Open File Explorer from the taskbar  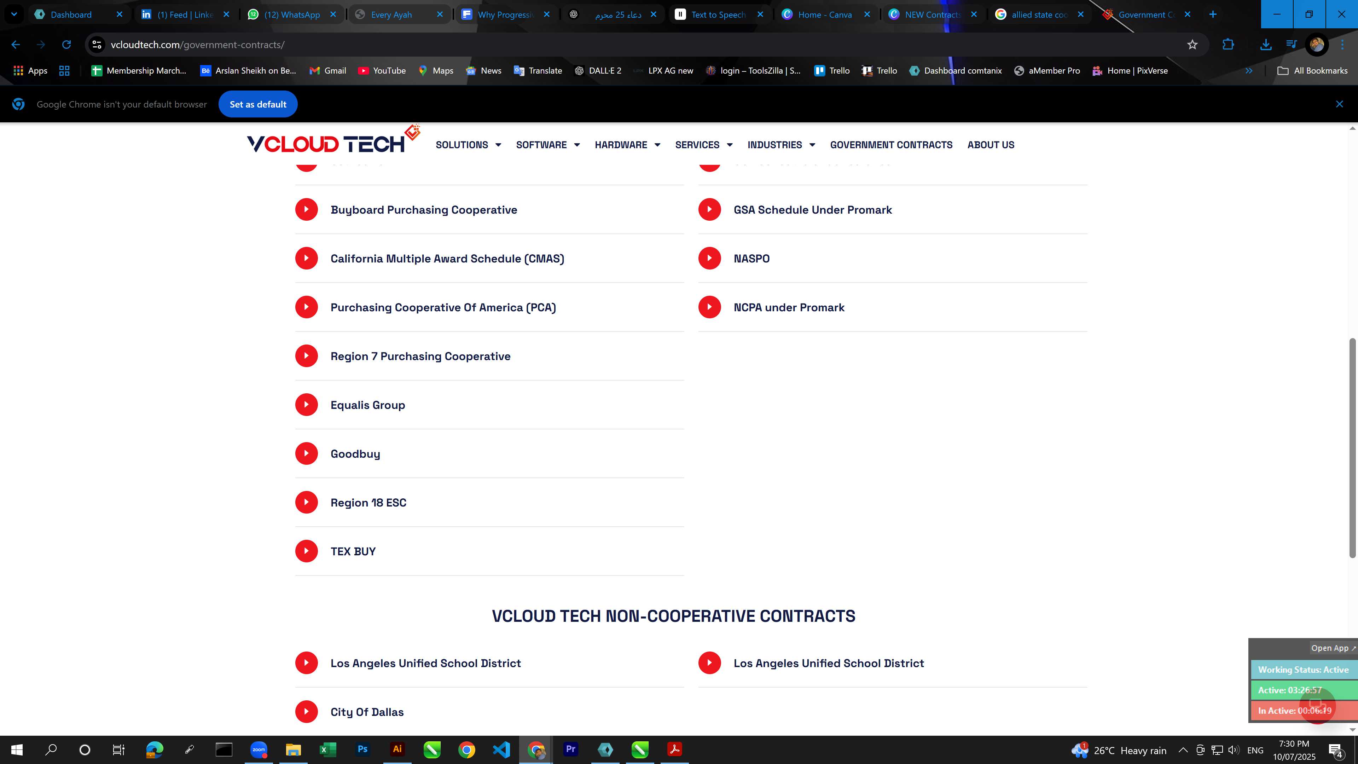[293, 750]
